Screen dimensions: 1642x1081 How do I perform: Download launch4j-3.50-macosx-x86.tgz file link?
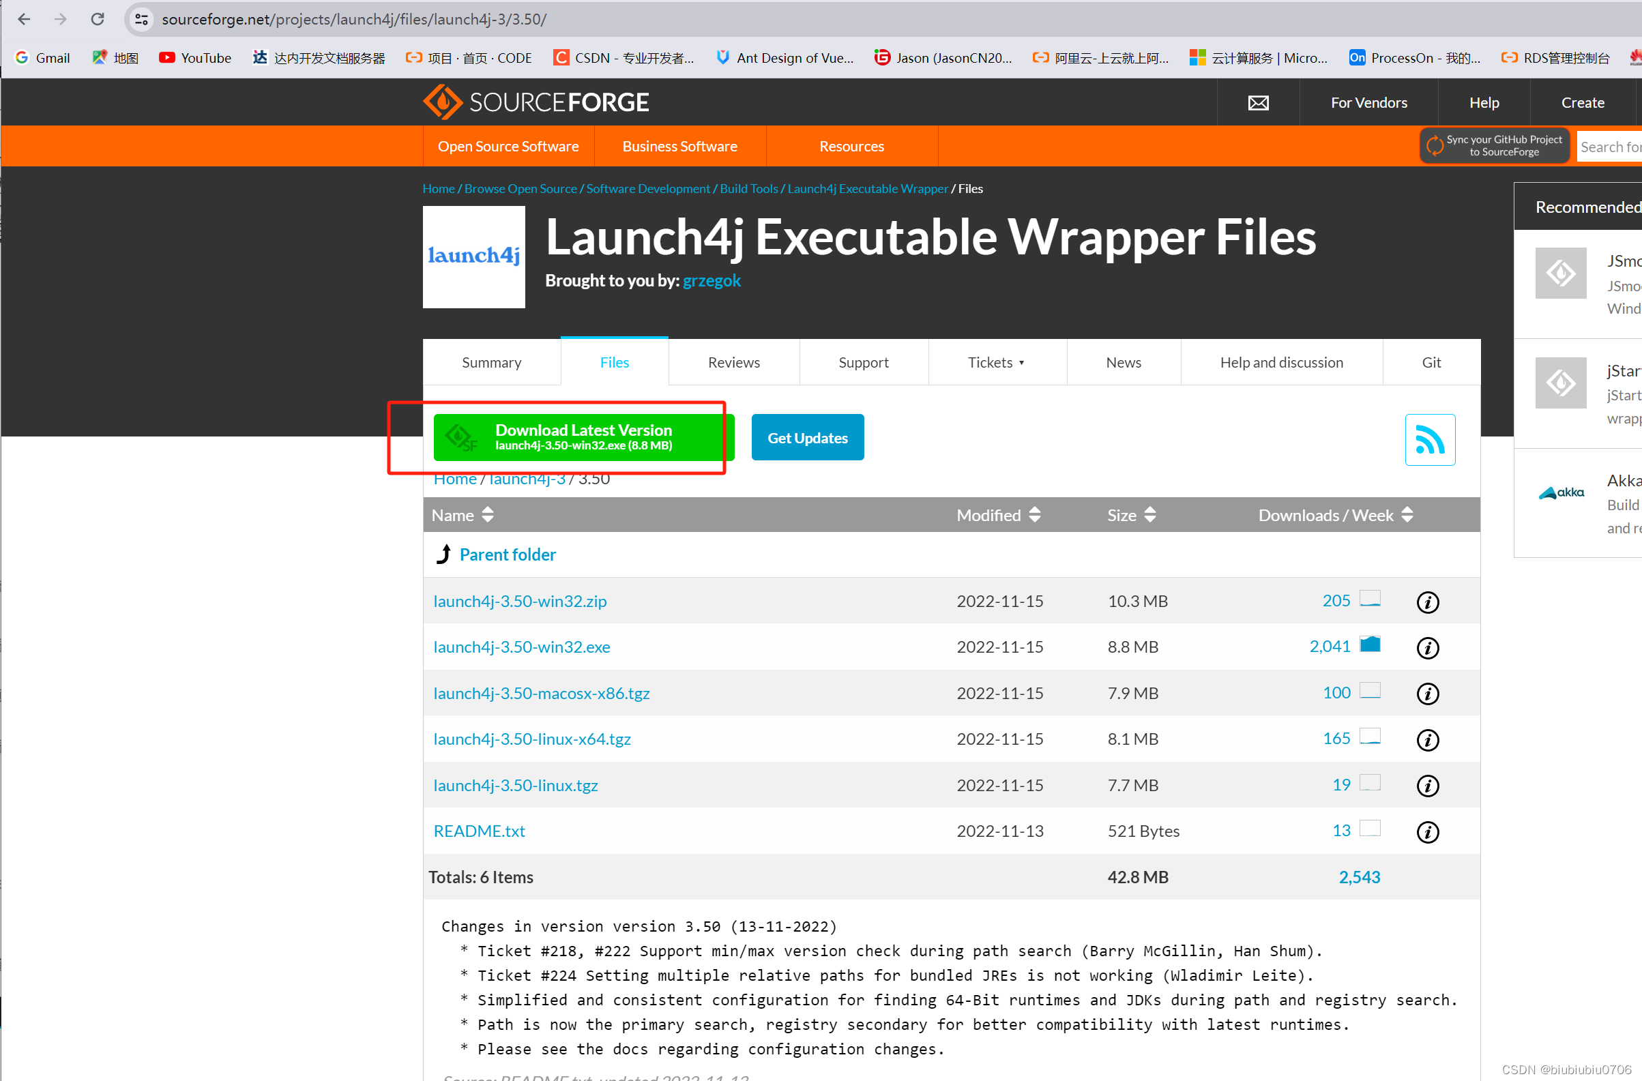(x=541, y=694)
